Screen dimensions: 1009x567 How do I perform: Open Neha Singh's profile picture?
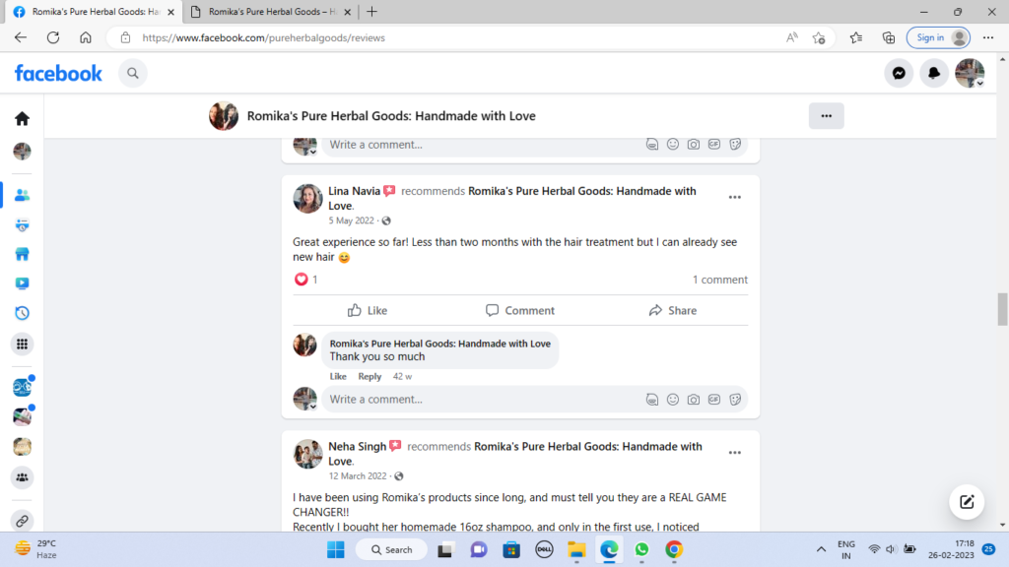point(307,454)
